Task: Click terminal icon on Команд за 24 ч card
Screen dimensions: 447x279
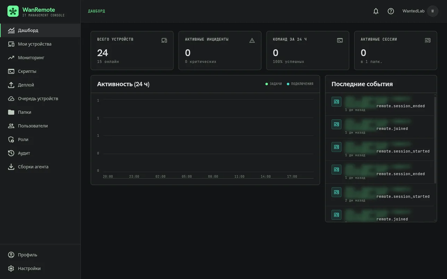Action: pyautogui.click(x=340, y=40)
